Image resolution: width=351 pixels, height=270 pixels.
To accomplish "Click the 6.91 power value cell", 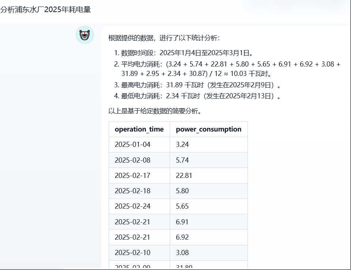I will 182,222.
